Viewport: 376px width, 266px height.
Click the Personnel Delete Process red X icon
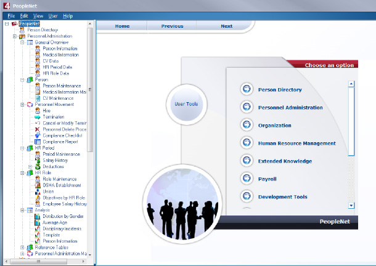tap(38, 129)
